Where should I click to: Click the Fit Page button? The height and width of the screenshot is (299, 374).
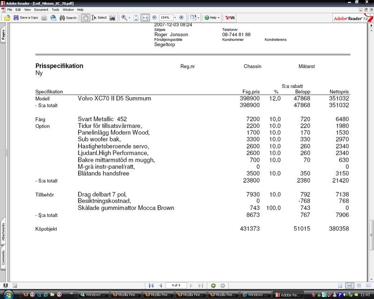[136, 18]
